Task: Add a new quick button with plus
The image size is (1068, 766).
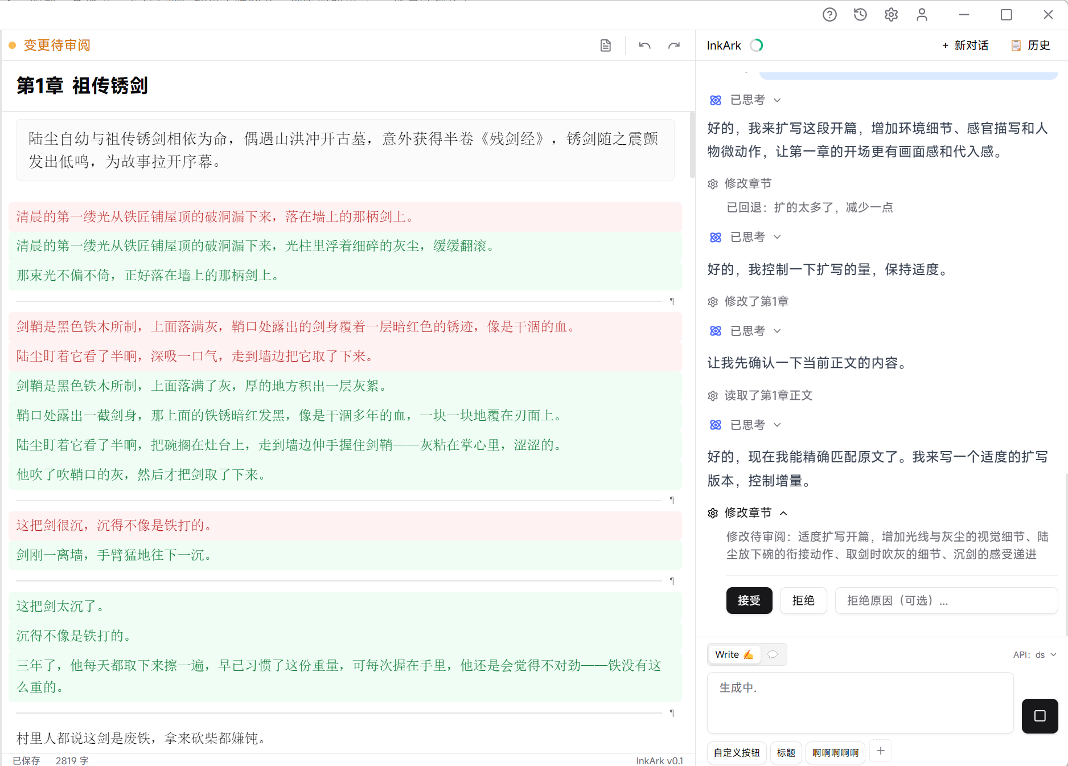Action: click(x=881, y=751)
